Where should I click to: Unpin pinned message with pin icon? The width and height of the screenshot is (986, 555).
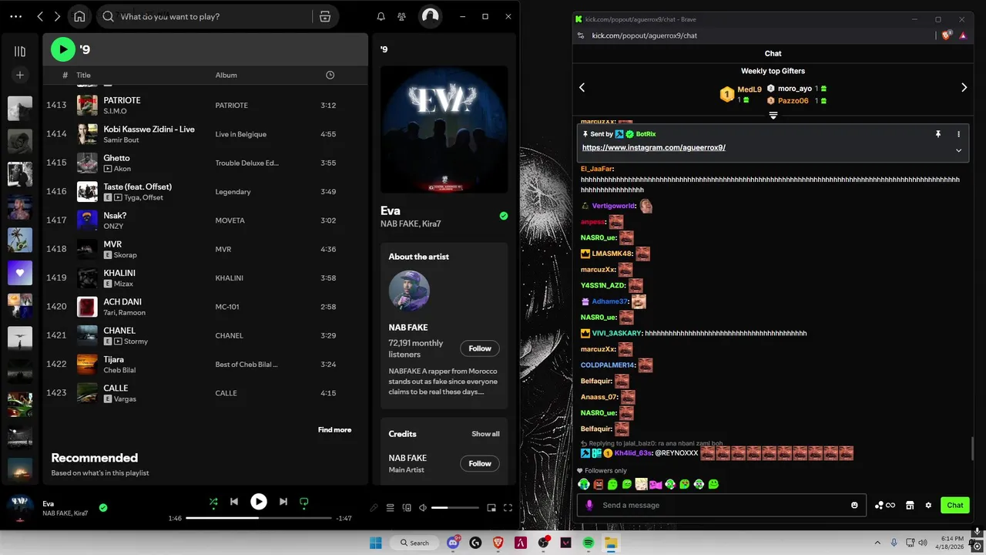point(938,134)
